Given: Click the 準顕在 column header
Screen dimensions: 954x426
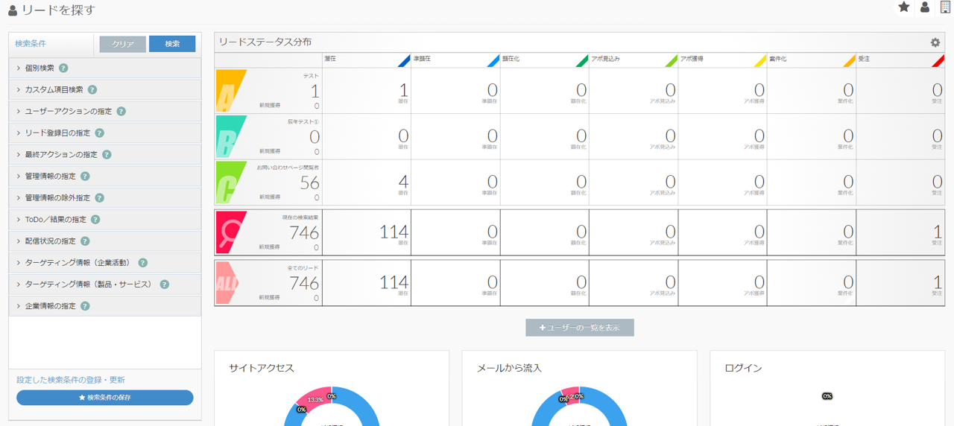Looking at the screenshot, I should click(455, 60).
